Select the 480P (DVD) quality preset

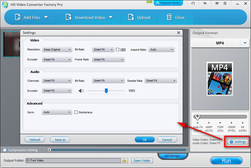point(209,127)
